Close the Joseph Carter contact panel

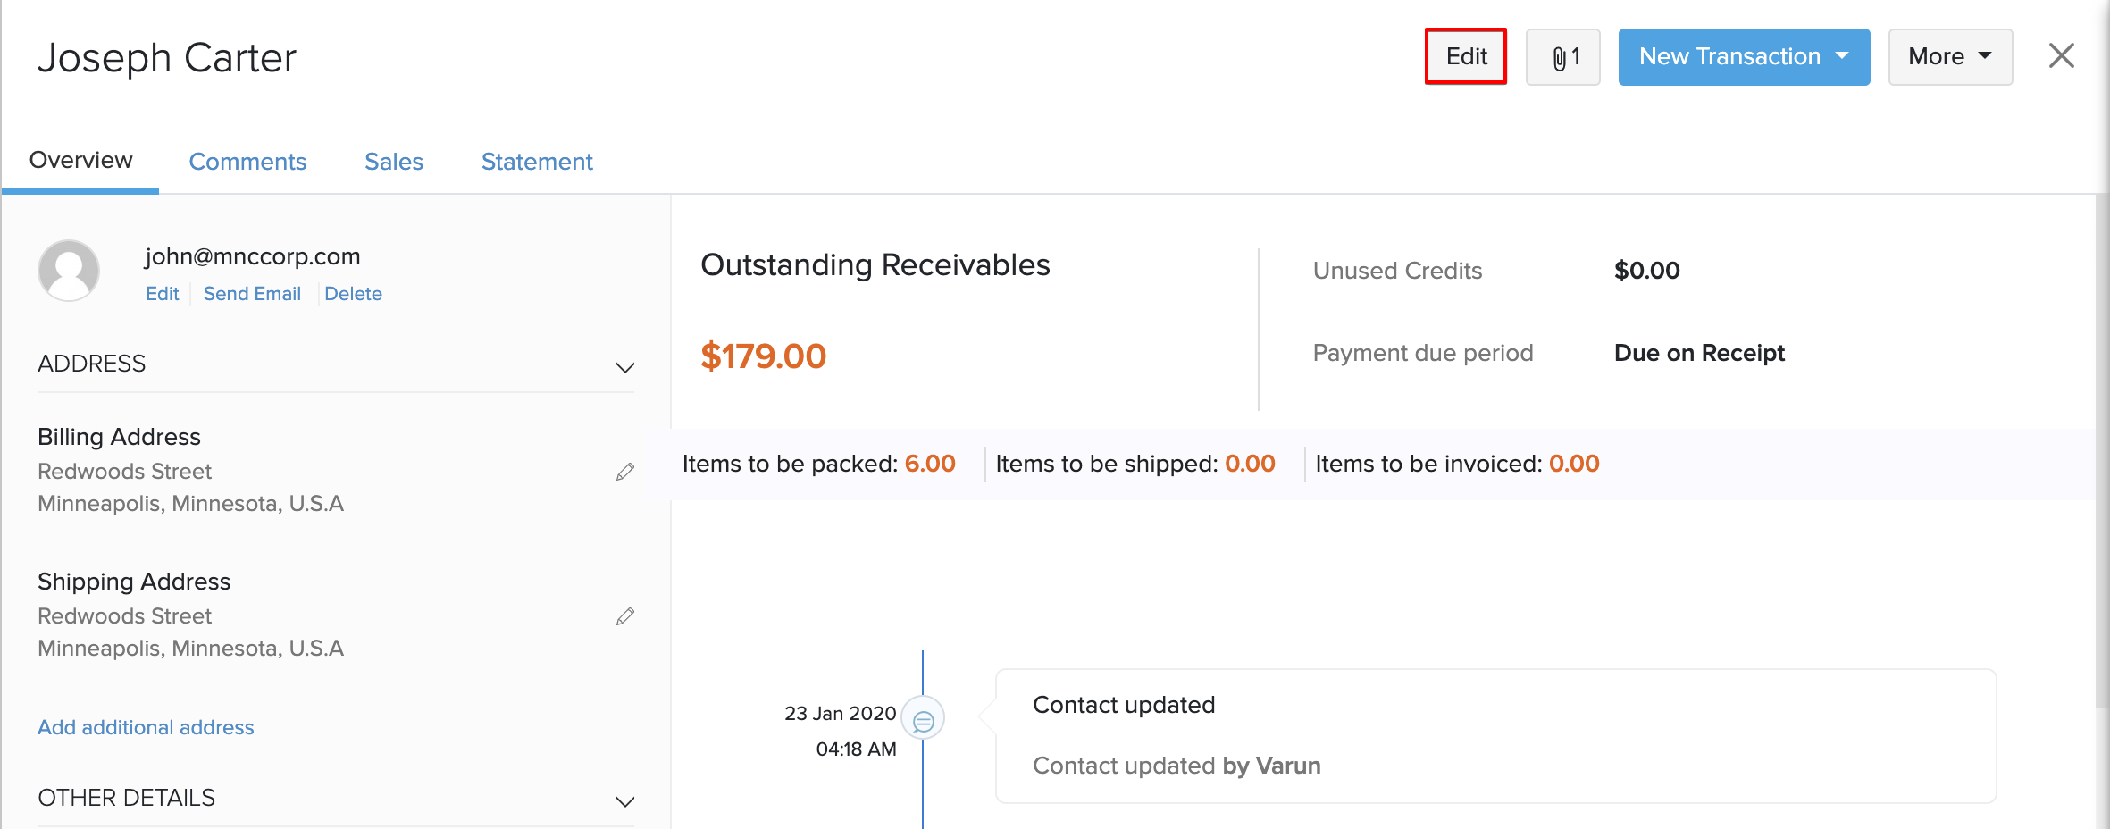(2061, 56)
